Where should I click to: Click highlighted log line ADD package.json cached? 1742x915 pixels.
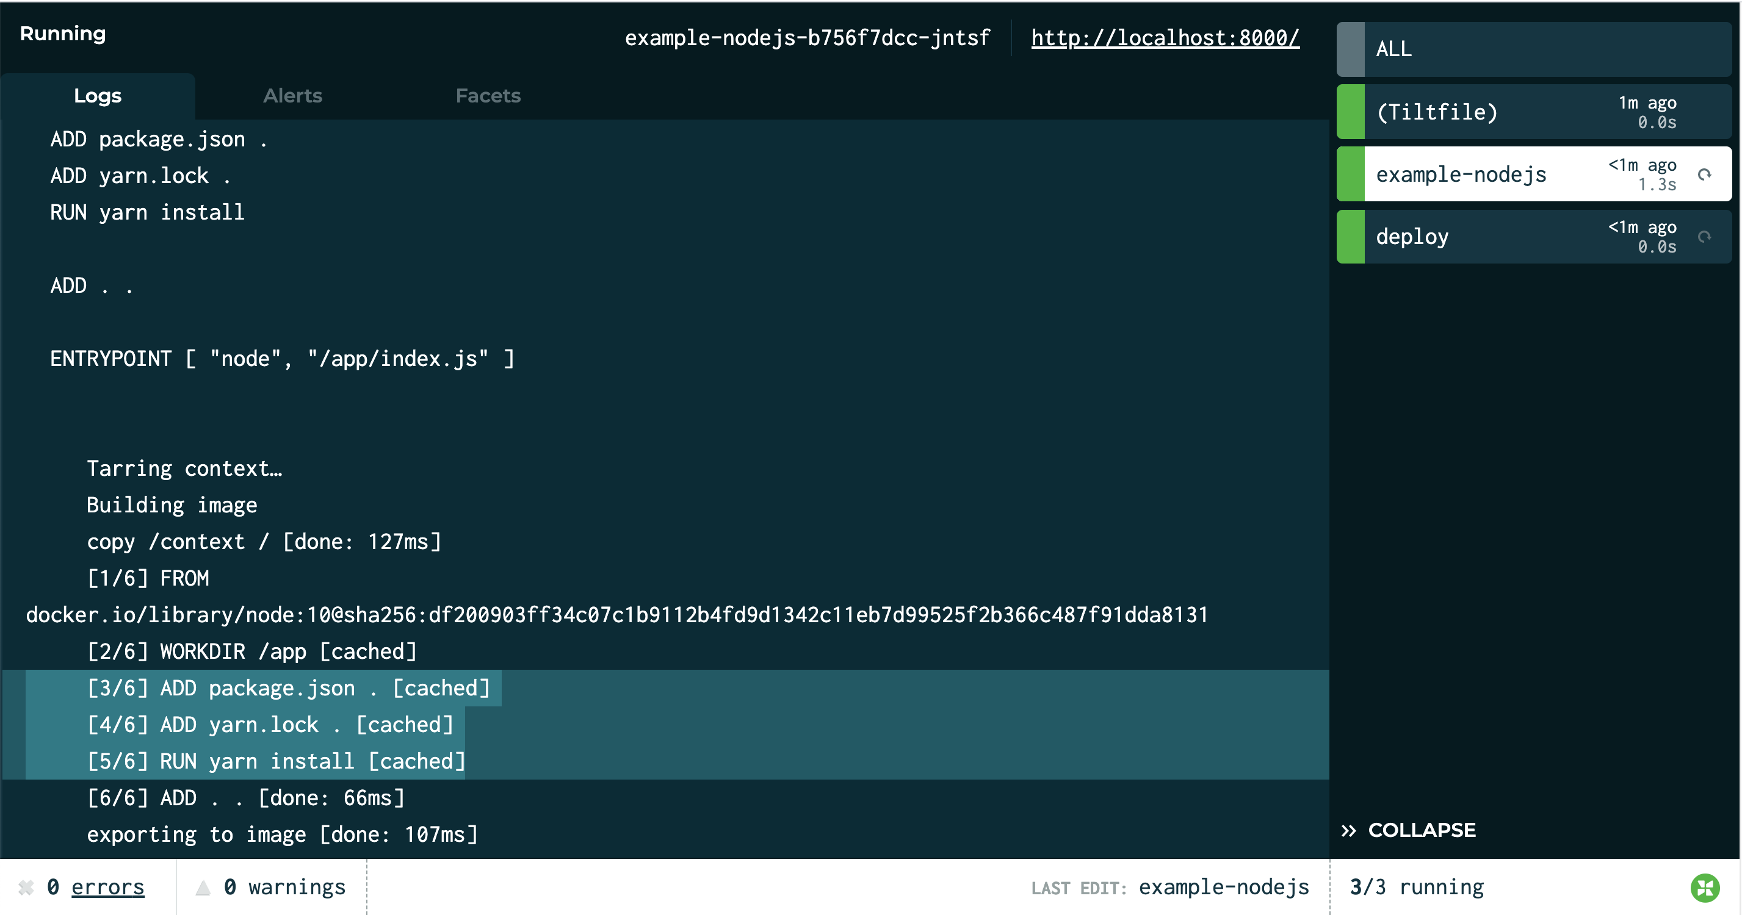coord(289,688)
